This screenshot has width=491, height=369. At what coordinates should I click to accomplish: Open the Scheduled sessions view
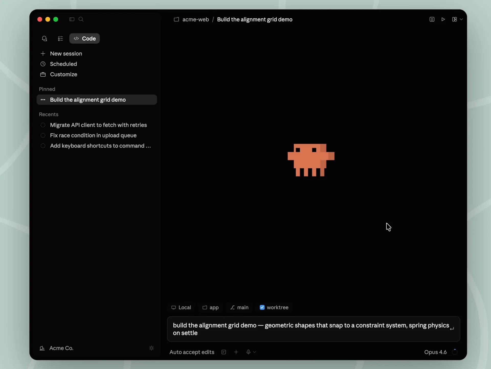(63, 64)
